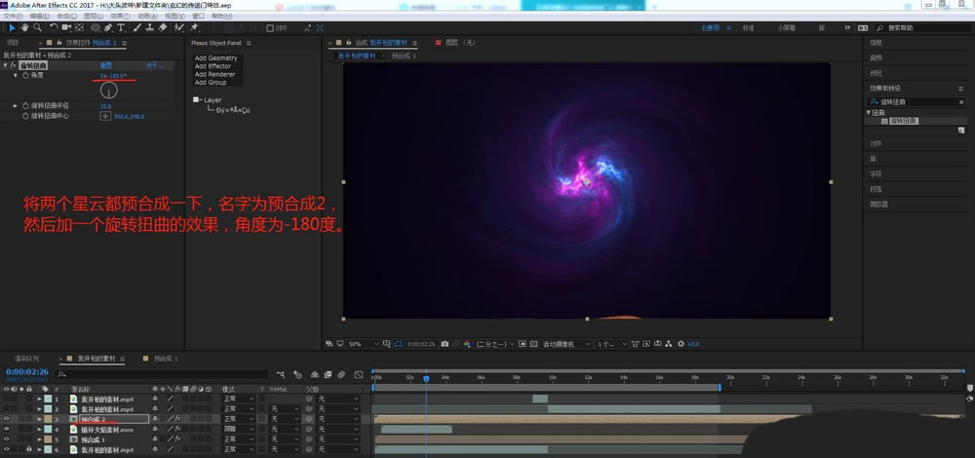Open the 50% magnification dropdown

[359, 344]
